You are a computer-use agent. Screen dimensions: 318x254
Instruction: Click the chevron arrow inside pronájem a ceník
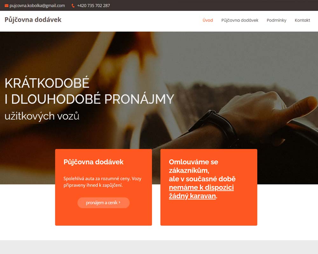coord(120,202)
